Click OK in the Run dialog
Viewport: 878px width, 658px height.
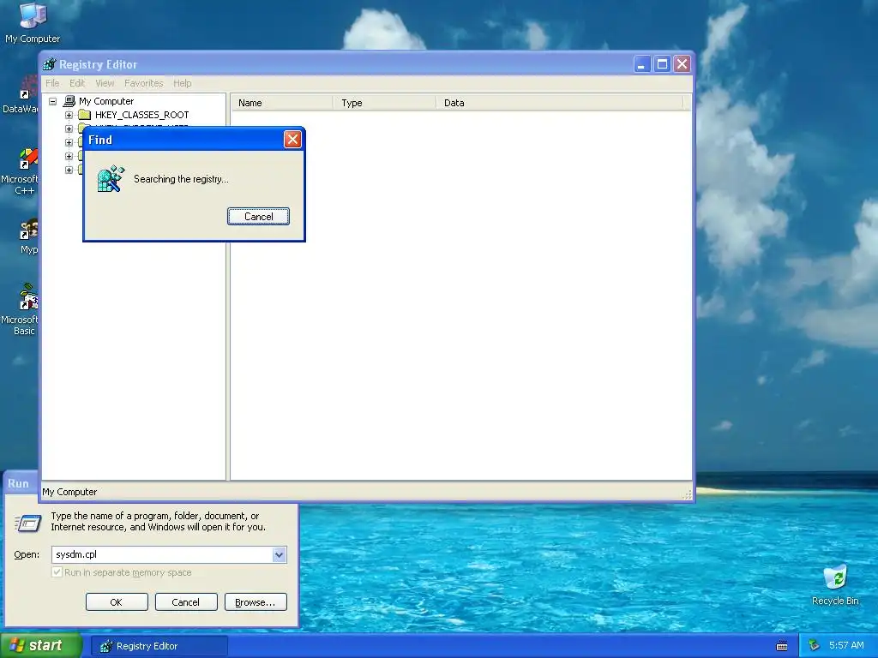(117, 602)
